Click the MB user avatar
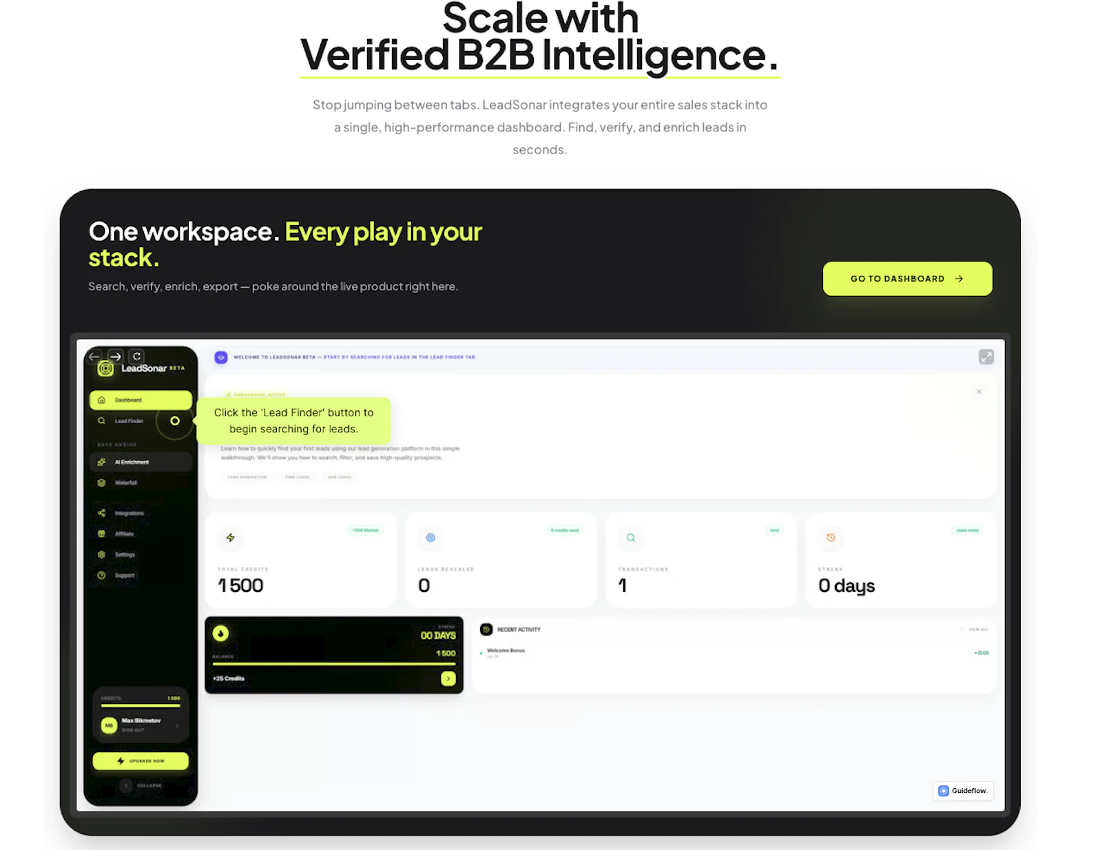The width and height of the screenshot is (1102, 850). 109,725
